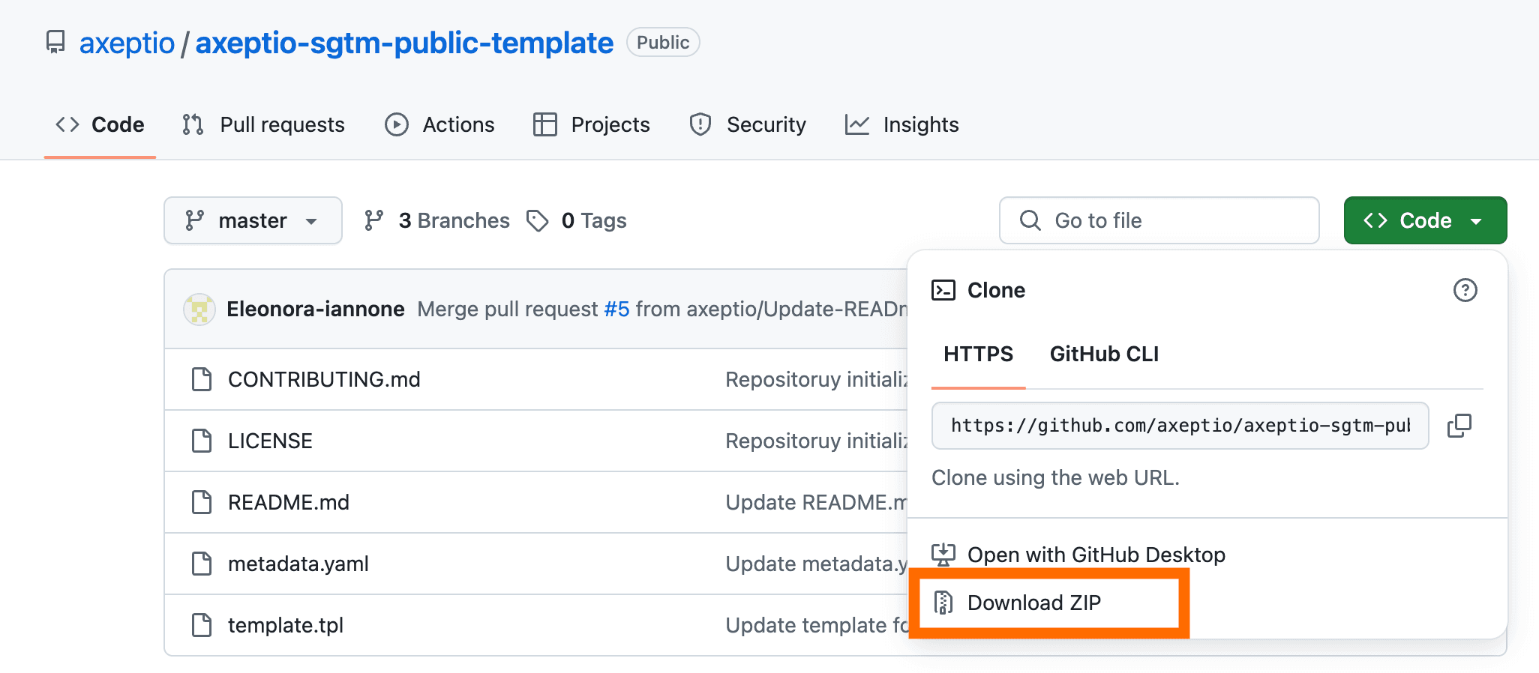This screenshot has width=1539, height=673.
Task: Choose Download ZIP
Action: (1034, 603)
